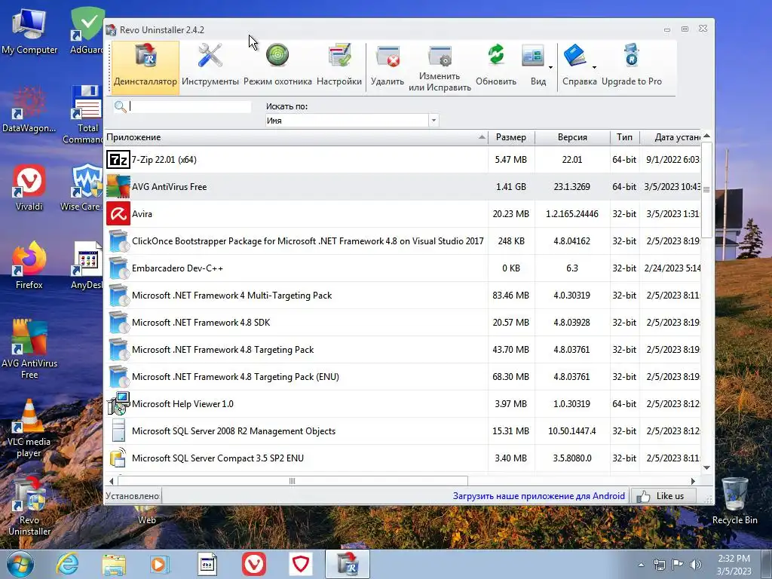Click horizontal scrollbar right arrow
The height and width of the screenshot is (579, 772).
tap(694, 481)
